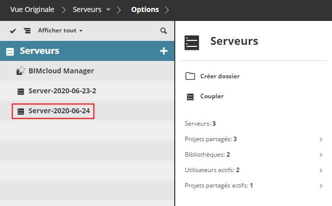
Task: Select Server-2020-06-24 in the tree
Action: point(59,111)
